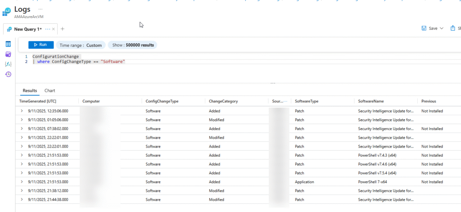
Task: Expand the 21:44:38.000 result row
Action: pyautogui.click(x=22, y=199)
